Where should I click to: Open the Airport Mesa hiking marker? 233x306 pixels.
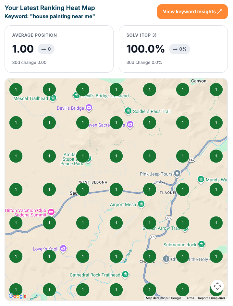(x=141, y=204)
